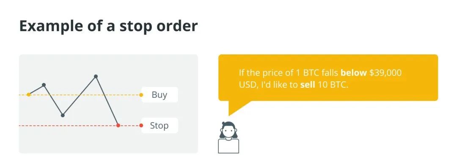Image resolution: width=457 pixels, height=167 pixels.
Task: Click red dot beside Stop label
Action: [141, 126]
